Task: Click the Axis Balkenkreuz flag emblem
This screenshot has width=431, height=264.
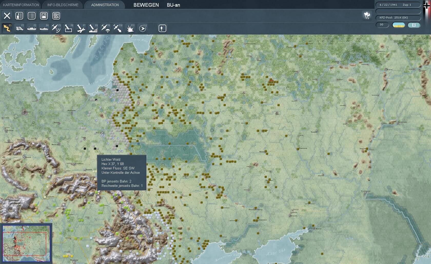Action: coord(426,5)
